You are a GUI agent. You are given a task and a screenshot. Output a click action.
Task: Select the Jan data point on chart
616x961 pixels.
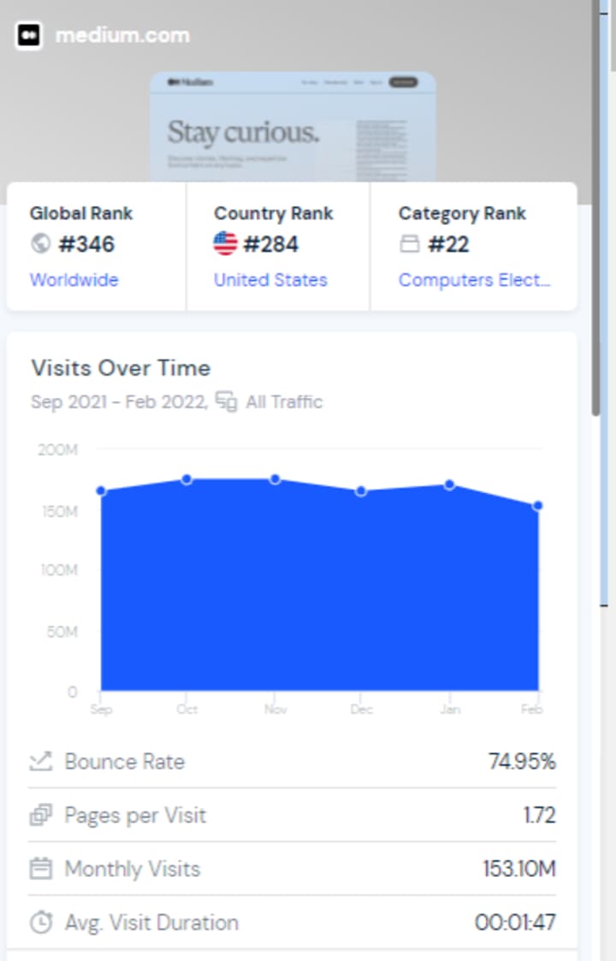(449, 485)
